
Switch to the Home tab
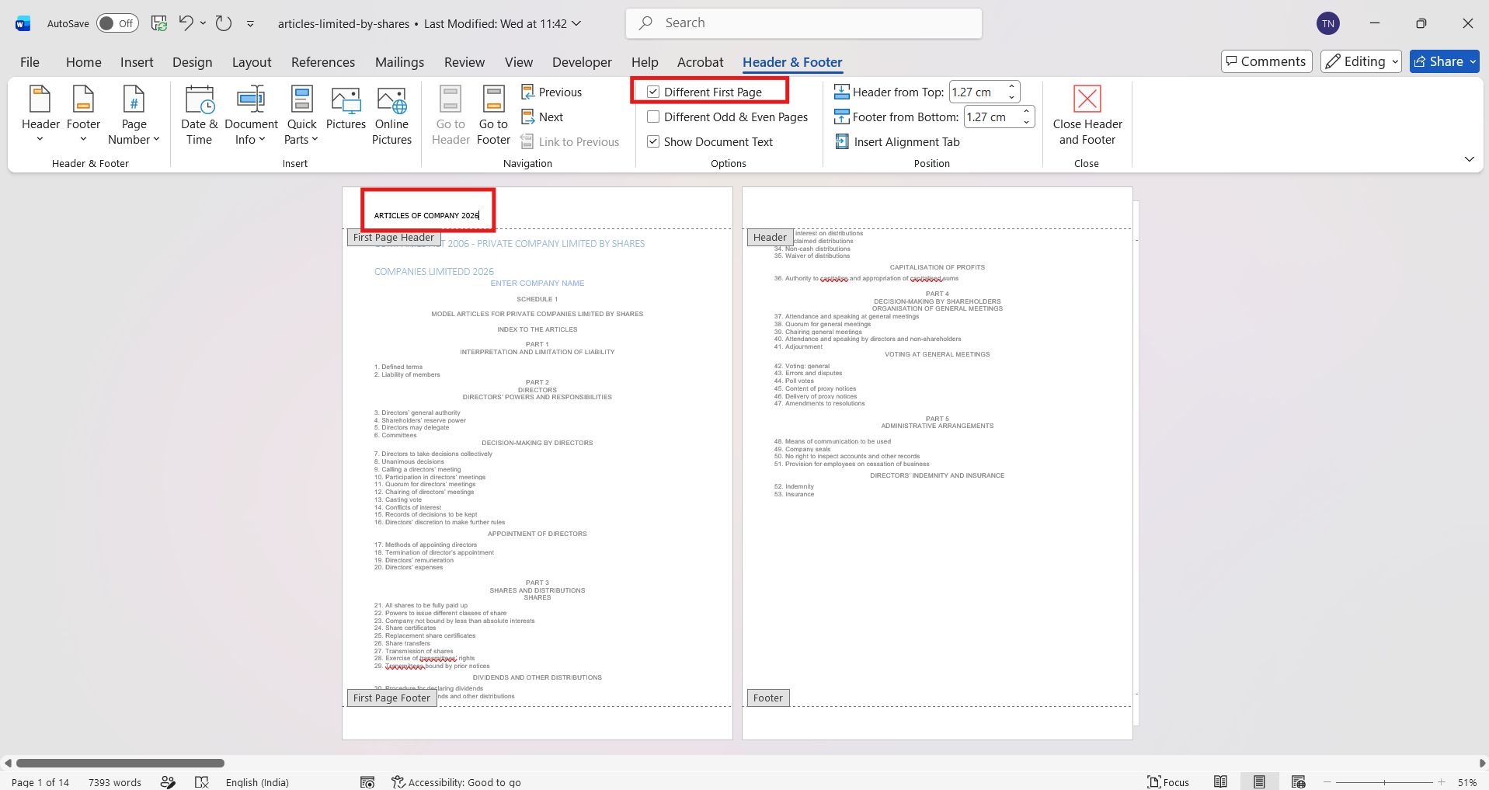[x=84, y=62]
